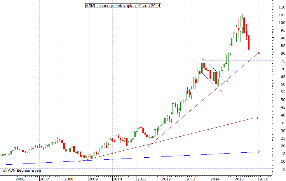Click the 20 price label on the price axis

(283, 146)
